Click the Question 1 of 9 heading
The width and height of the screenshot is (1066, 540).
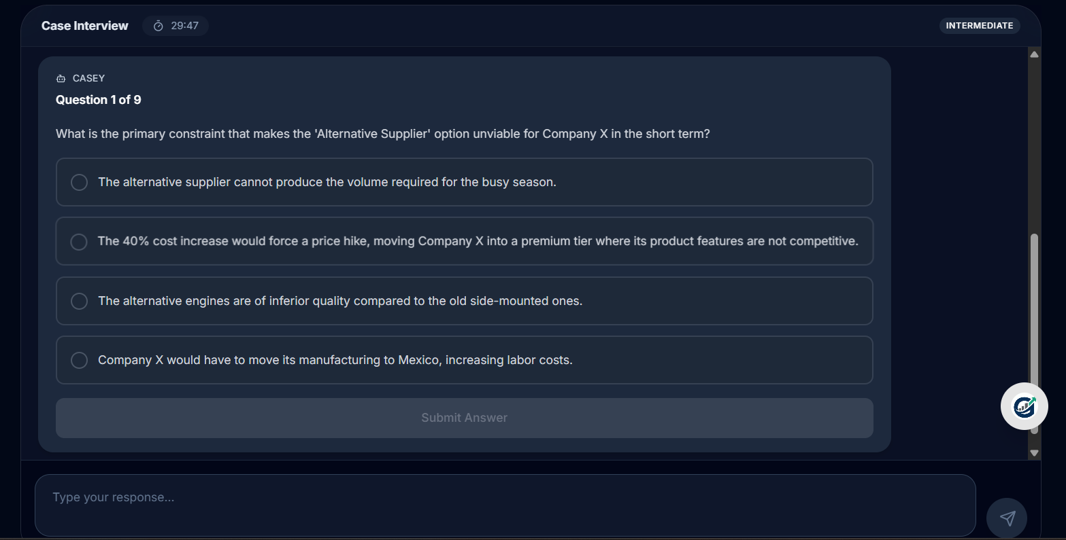coord(99,100)
